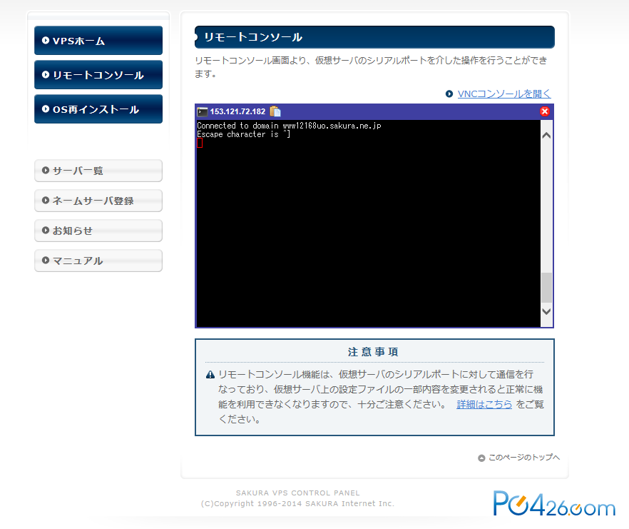
Task: Click the SAKURA VPS CONTROL PANEL footer text
Action: pyautogui.click(x=297, y=493)
